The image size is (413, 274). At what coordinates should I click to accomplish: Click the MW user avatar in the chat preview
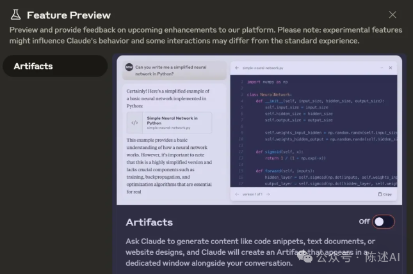[129, 67]
